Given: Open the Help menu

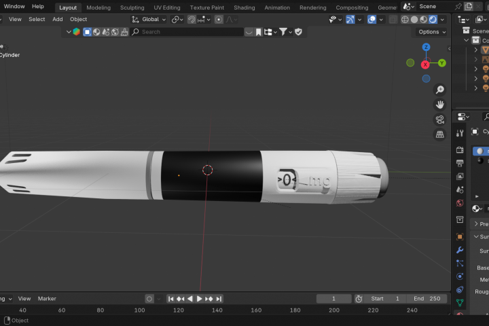Looking at the screenshot, I should click(38, 6).
